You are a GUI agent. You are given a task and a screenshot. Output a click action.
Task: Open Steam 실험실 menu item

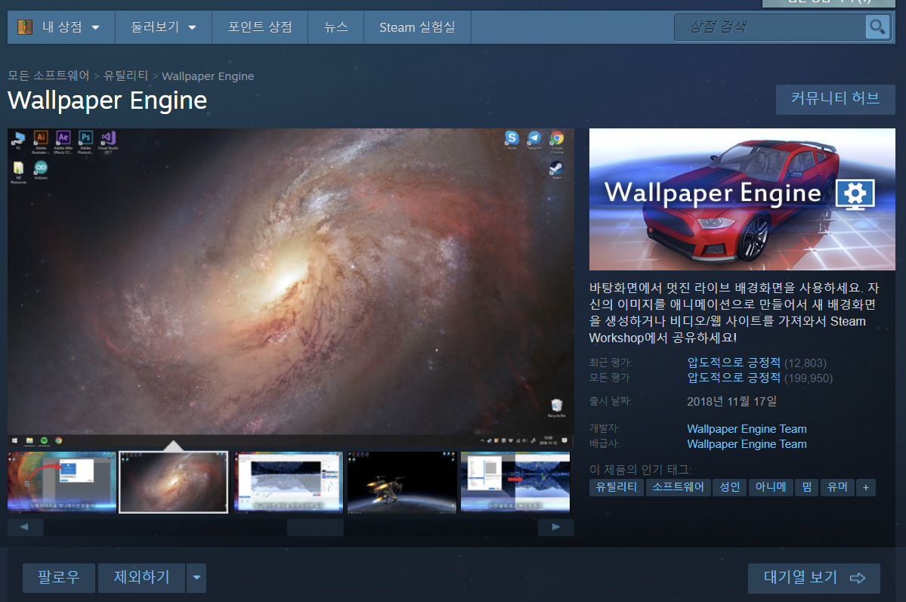click(x=417, y=27)
